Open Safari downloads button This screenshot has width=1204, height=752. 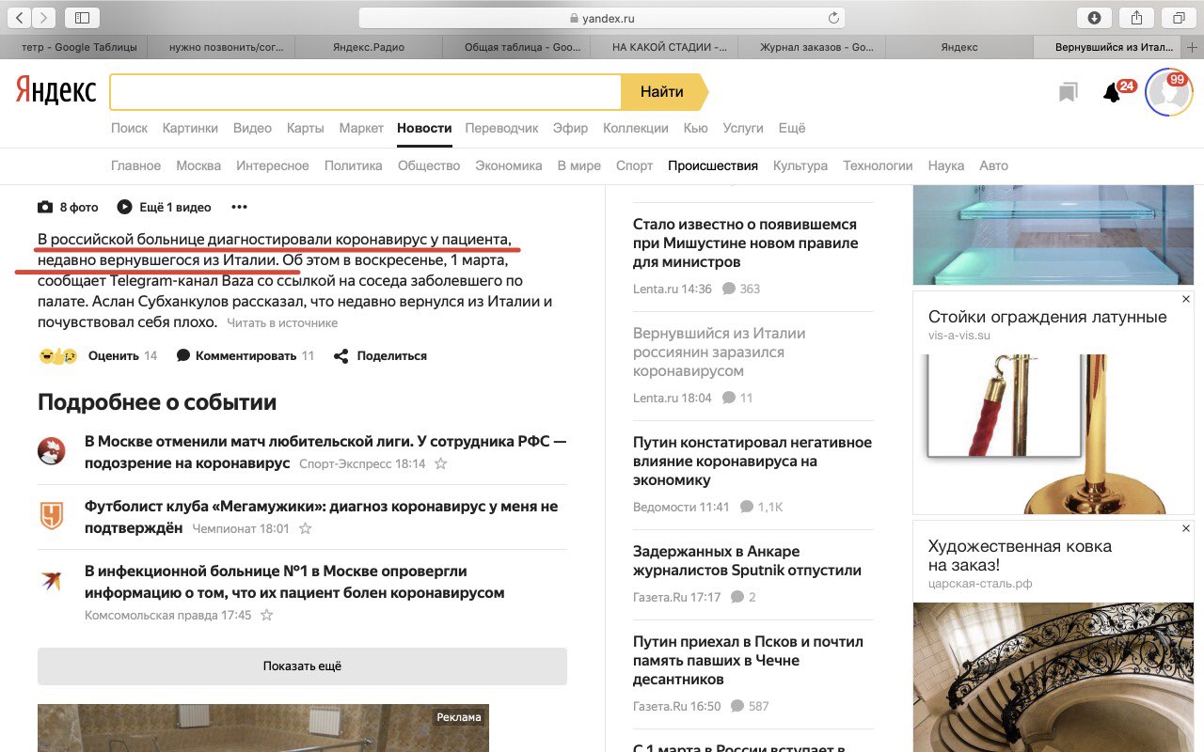[1094, 17]
